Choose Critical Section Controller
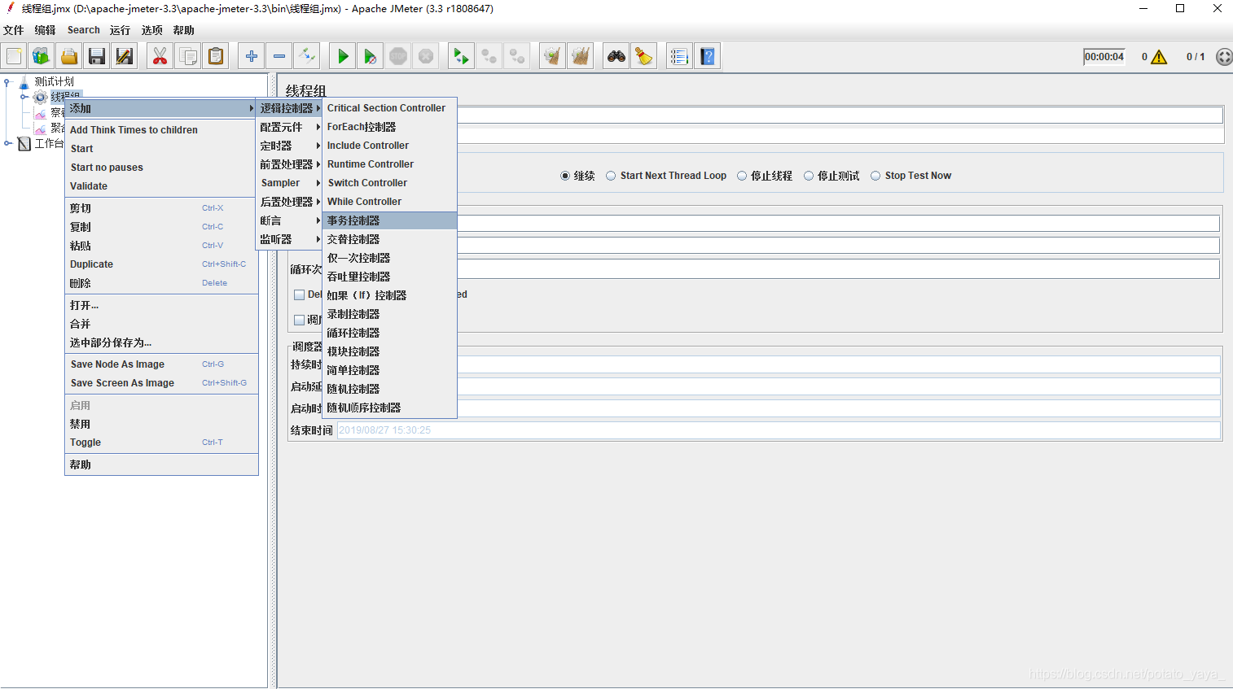Screen dimensions: 1233x689 [389, 108]
